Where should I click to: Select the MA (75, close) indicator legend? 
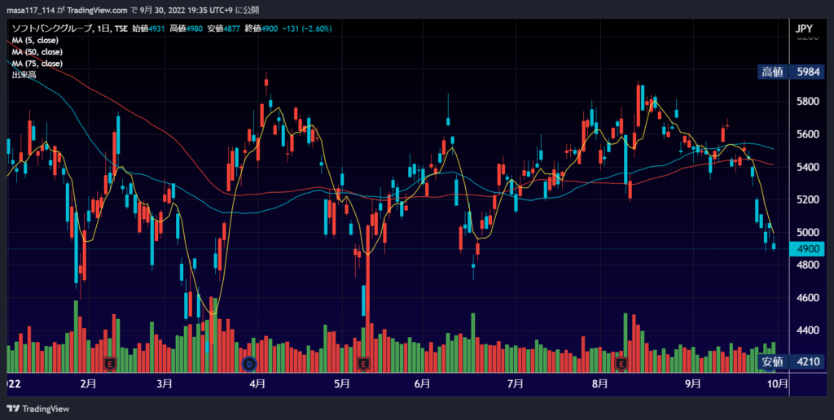[x=37, y=63]
